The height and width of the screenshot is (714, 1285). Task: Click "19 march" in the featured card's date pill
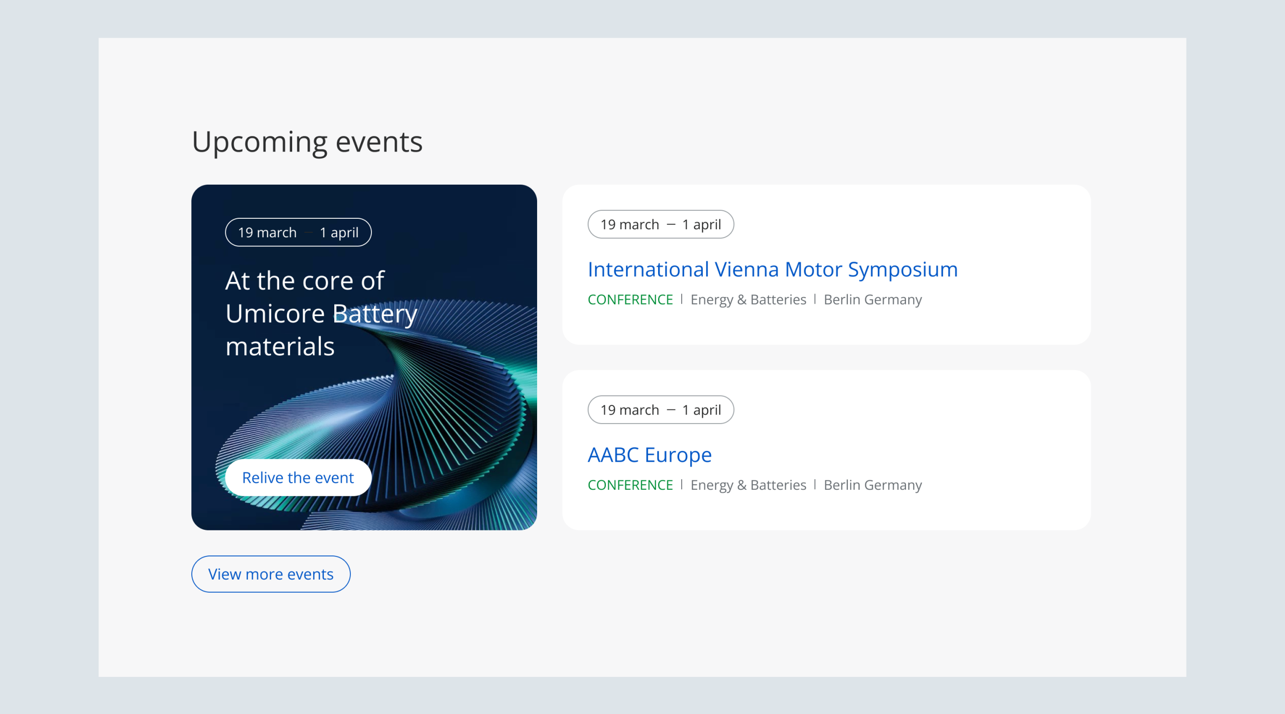tap(267, 233)
